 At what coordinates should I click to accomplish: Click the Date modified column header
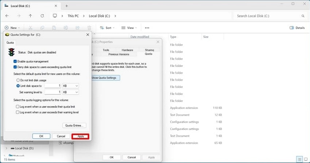pos(140,37)
